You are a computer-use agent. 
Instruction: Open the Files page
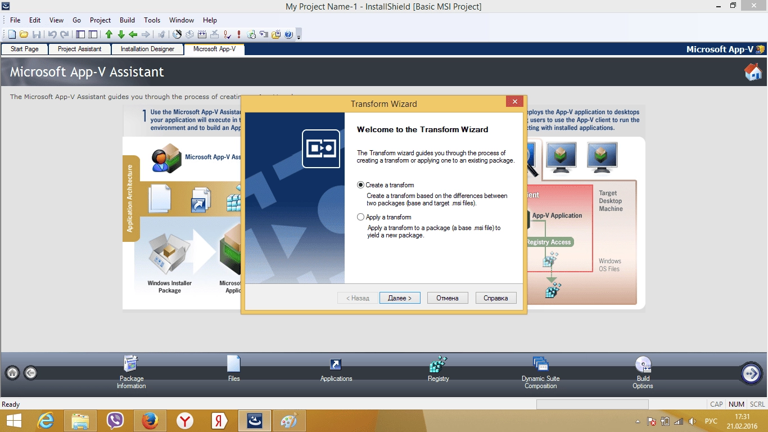click(x=234, y=368)
